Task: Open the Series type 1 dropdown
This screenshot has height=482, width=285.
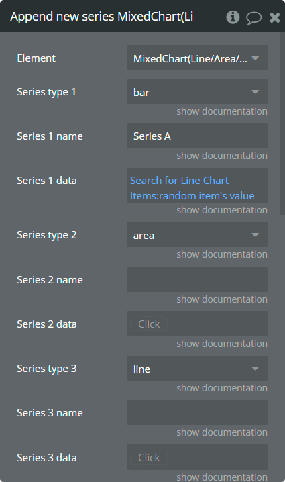Action: (x=197, y=91)
